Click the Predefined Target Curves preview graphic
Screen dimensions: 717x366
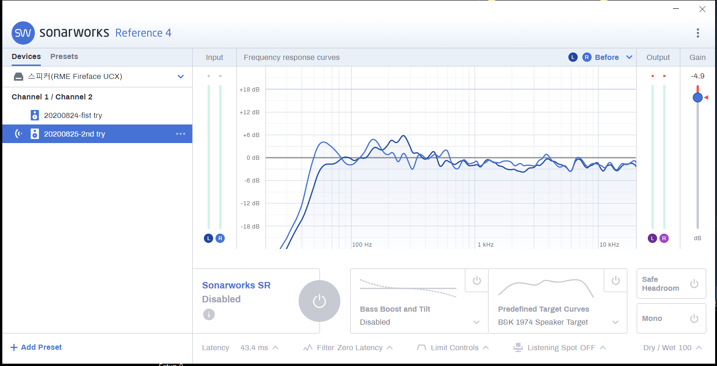546,288
